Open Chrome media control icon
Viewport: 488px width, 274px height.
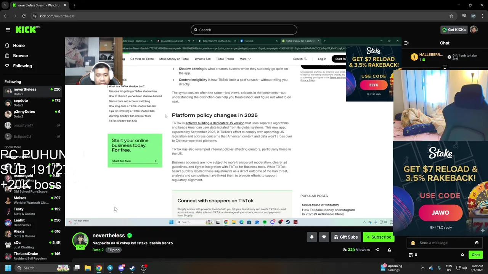[x=464, y=16]
